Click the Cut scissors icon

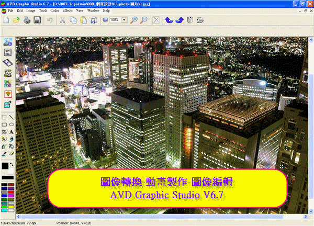click(x=62, y=20)
